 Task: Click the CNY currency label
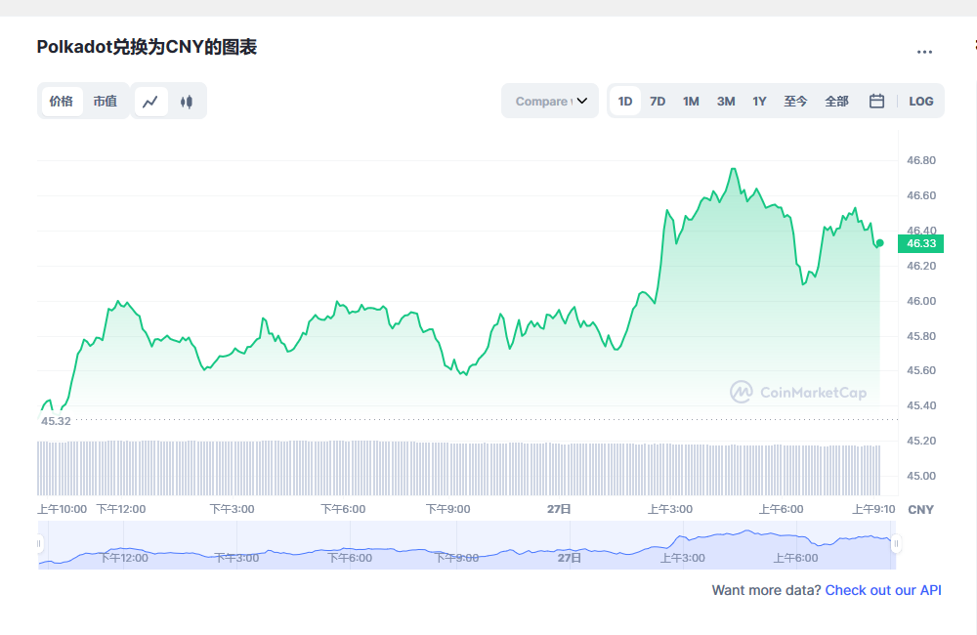point(921,510)
